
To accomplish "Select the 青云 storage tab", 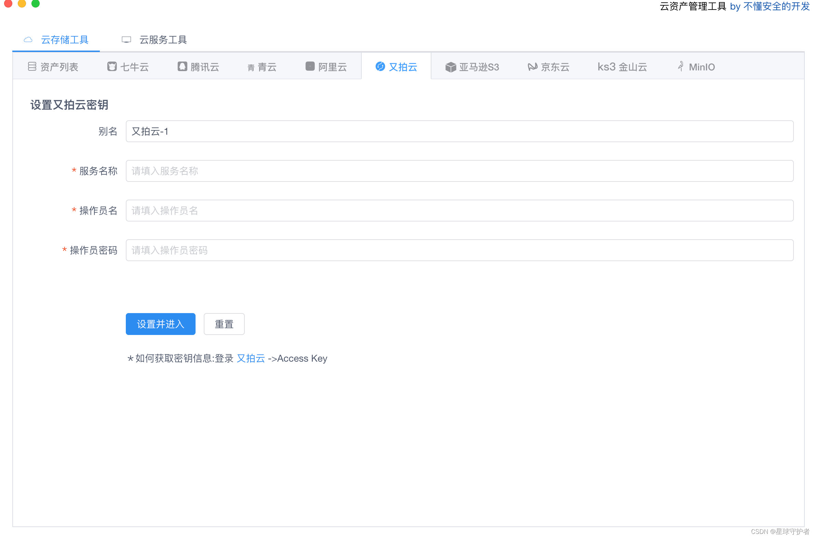I will (x=267, y=67).
